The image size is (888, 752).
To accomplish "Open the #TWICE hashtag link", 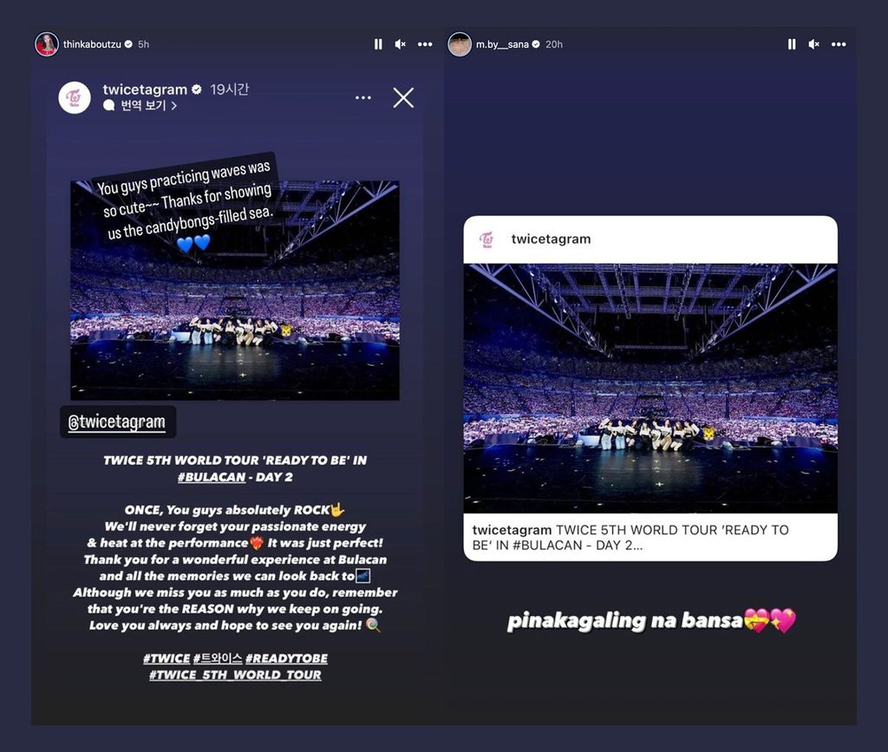I will tap(166, 658).
